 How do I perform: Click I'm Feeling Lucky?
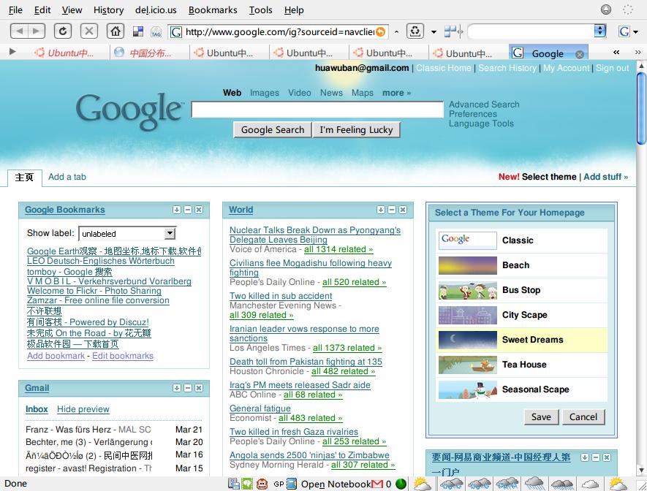click(x=356, y=130)
